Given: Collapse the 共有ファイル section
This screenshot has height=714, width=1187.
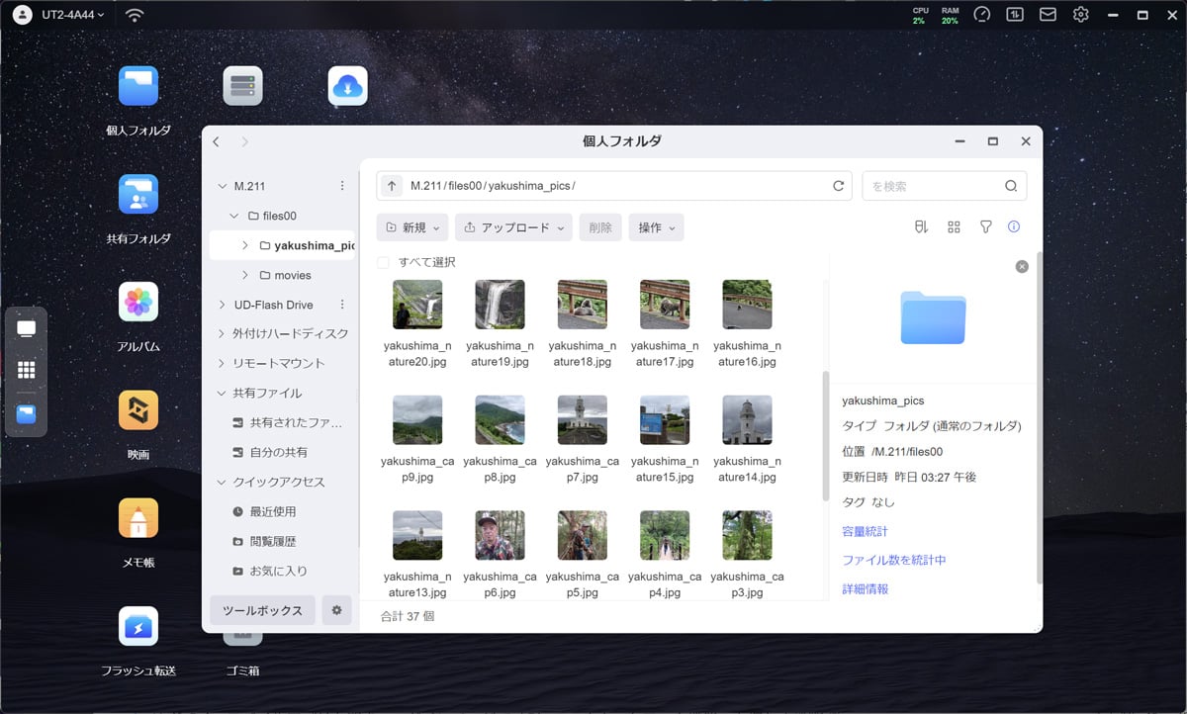Looking at the screenshot, I should click(x=222, y=394).
